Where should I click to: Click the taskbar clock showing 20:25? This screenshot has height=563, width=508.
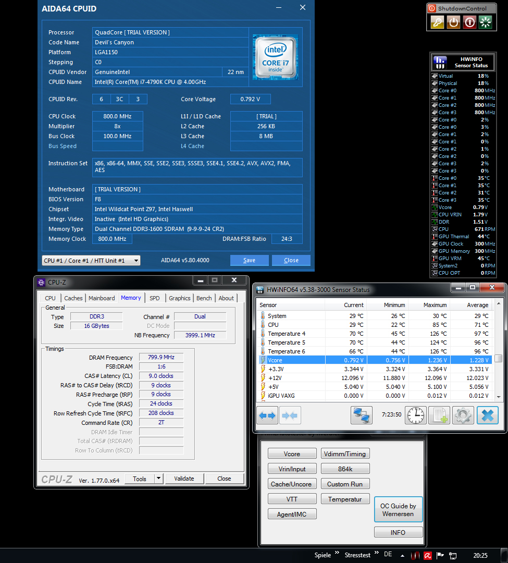[480, 556]
